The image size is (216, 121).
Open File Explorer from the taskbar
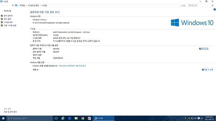[x=76, y=118]
